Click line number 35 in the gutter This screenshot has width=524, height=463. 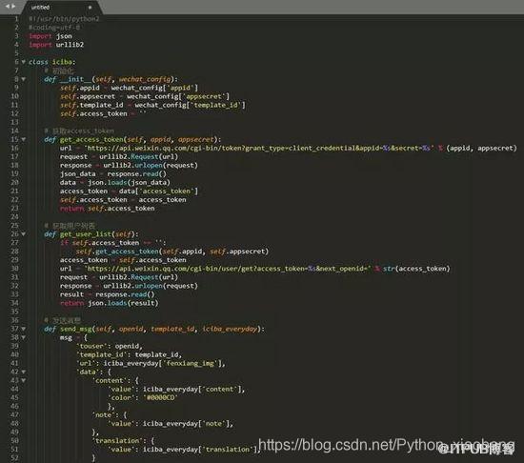[14, 312]
